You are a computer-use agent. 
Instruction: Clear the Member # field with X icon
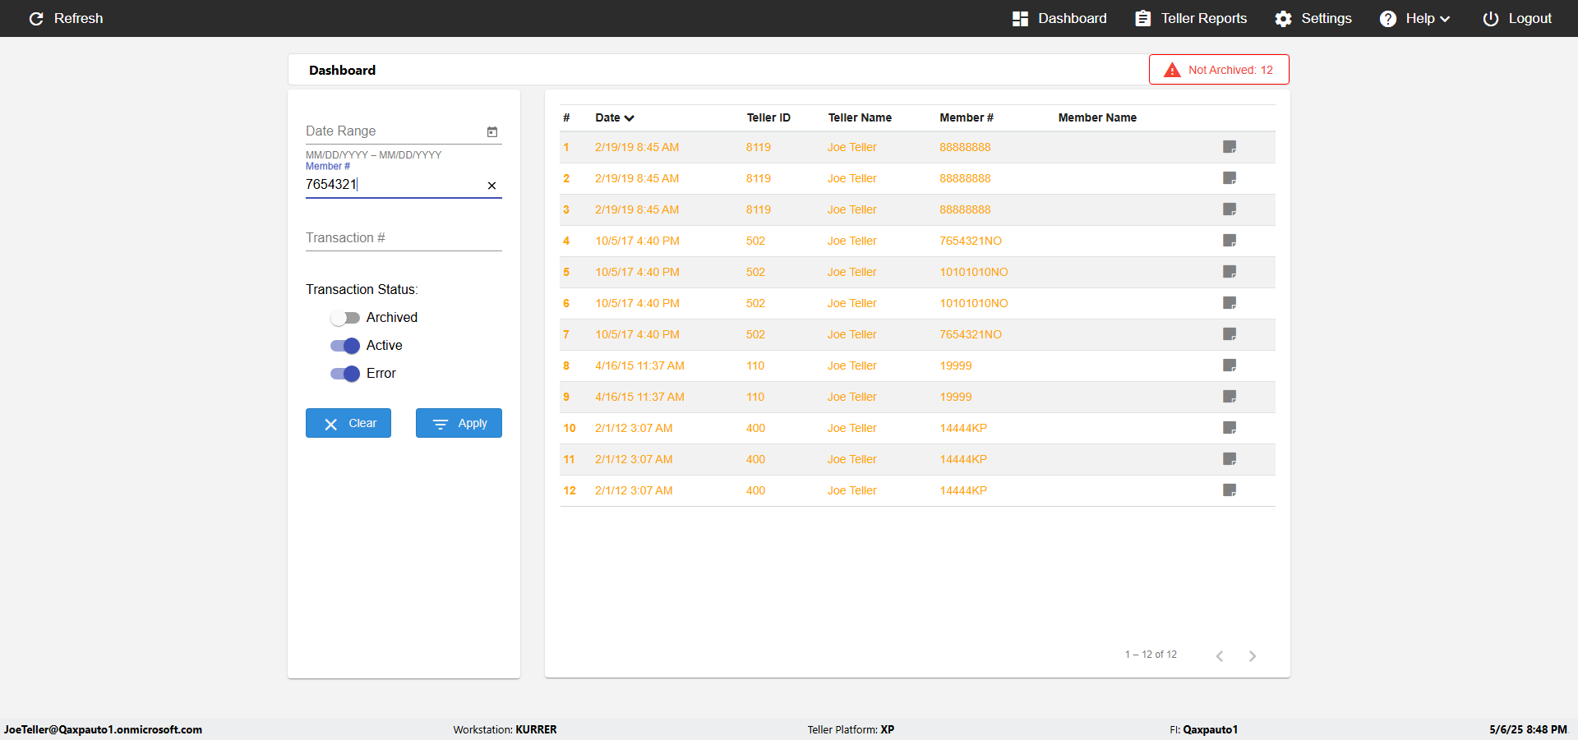491,186
